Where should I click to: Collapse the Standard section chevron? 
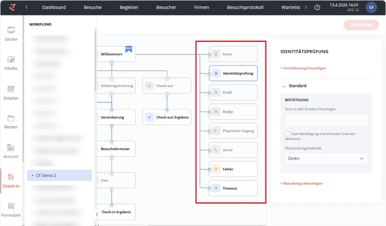[284, 86]
